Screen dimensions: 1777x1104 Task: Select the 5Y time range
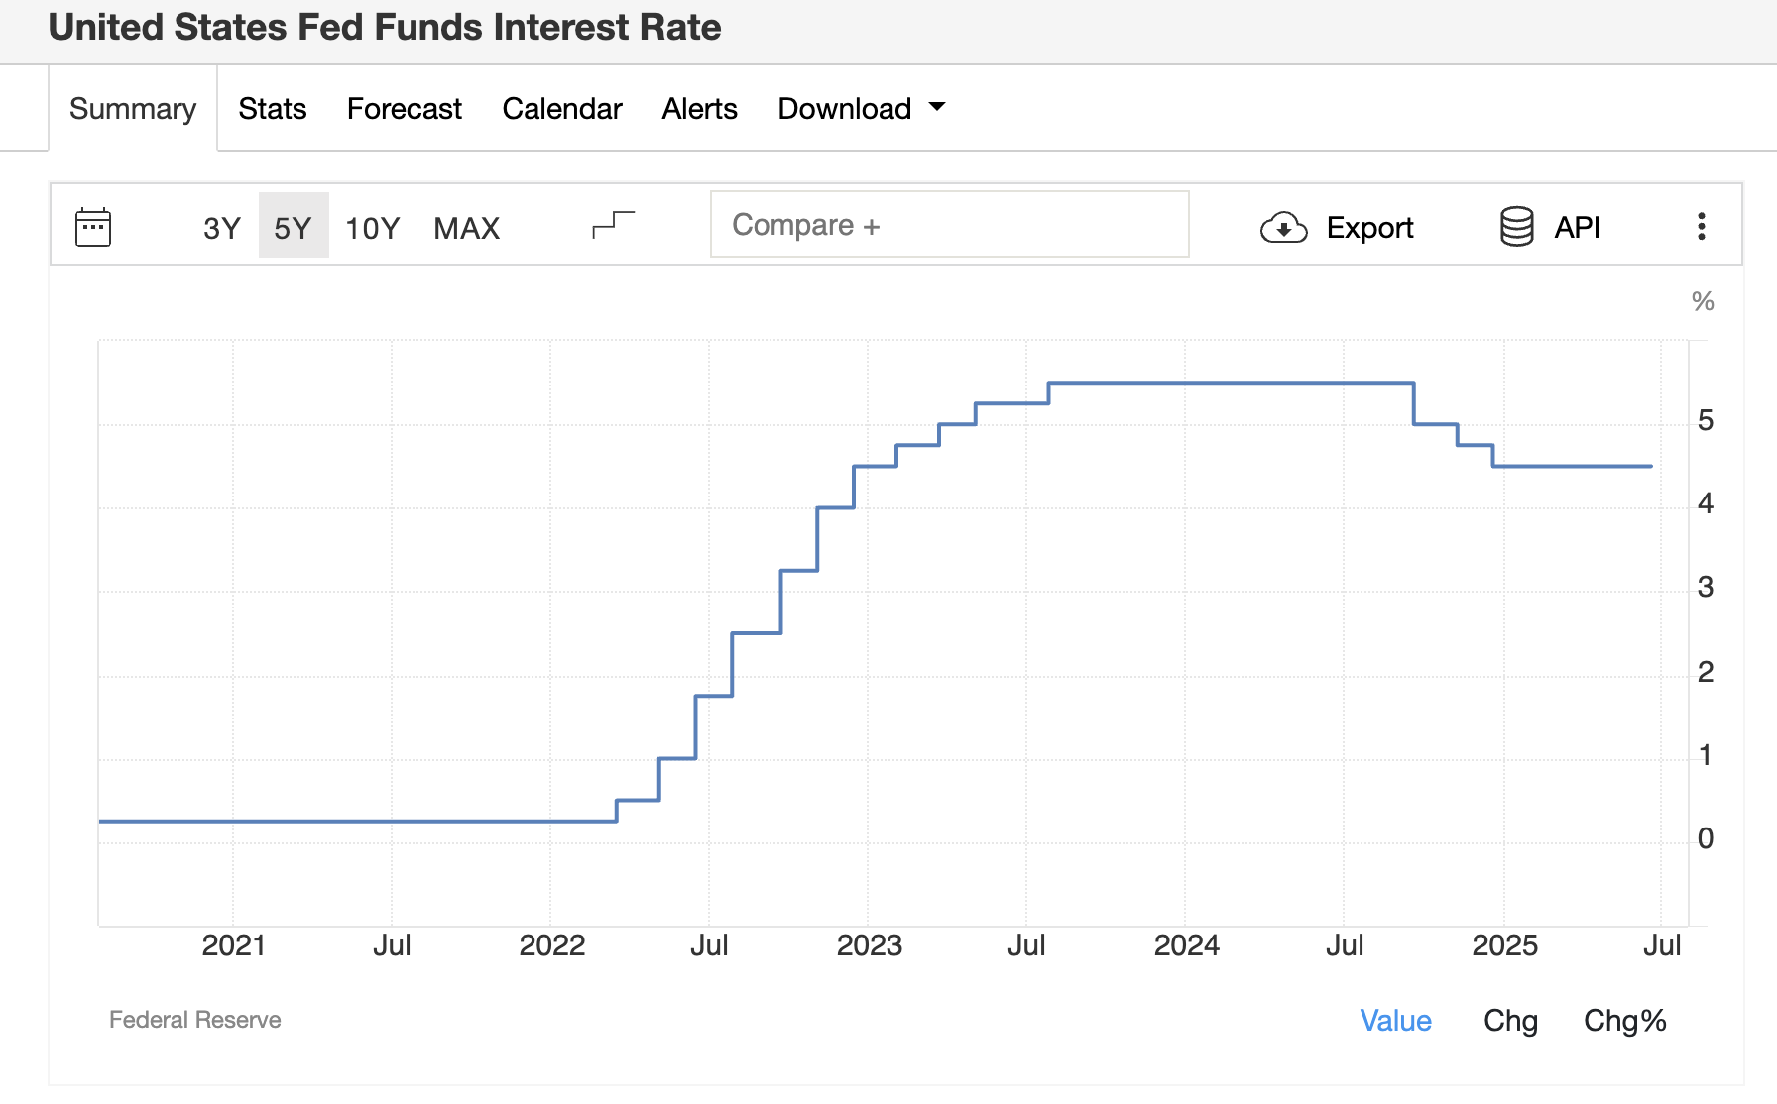293,228
